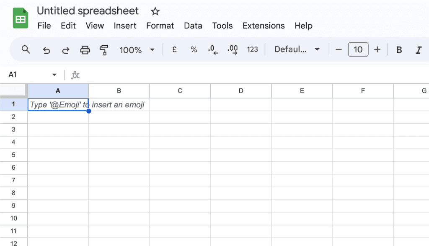The image size is (429, 246).
Task: Select column D header
Action: tap(241, 91)
